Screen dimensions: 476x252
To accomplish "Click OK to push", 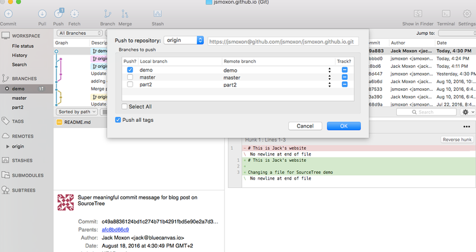I will click(x=343, y=126).
